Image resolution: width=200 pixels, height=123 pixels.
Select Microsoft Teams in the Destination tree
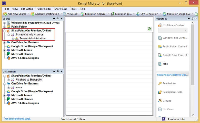(22, 95)
